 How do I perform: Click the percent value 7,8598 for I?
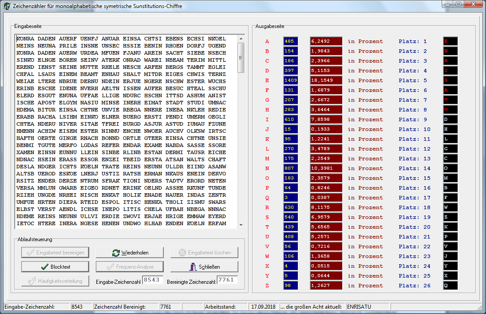tap(326, 119)
